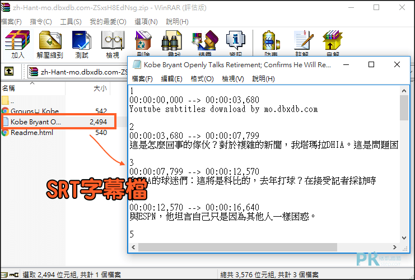Select the Readme.html file

tap(32, 132)
